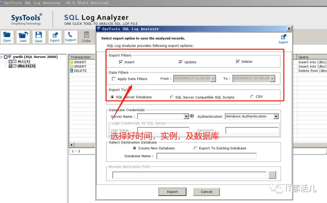This screenshot has height=203, width=327.
Task: Click the Support phone icon
Action: (x=71, y=37)
